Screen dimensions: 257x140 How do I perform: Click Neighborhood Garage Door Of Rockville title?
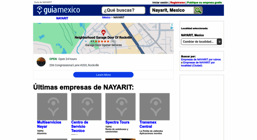(x=103, y=37)
